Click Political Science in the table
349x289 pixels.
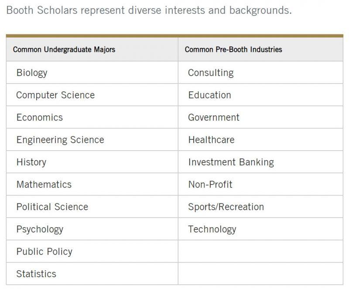52,207
